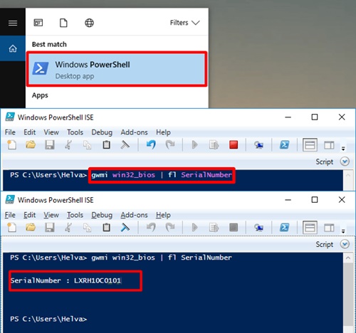The width and height of the screenshot is (356, 333).
Task: Open the Debug menu in upper ISE
Action: click(x=102, y=132)
